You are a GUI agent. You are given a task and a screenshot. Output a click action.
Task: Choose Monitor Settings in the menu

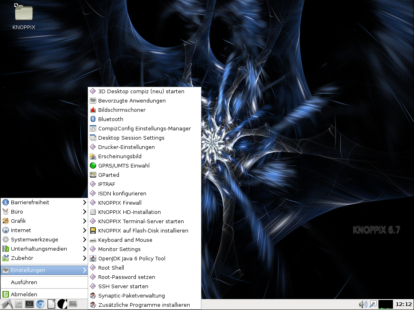point(119,249)
